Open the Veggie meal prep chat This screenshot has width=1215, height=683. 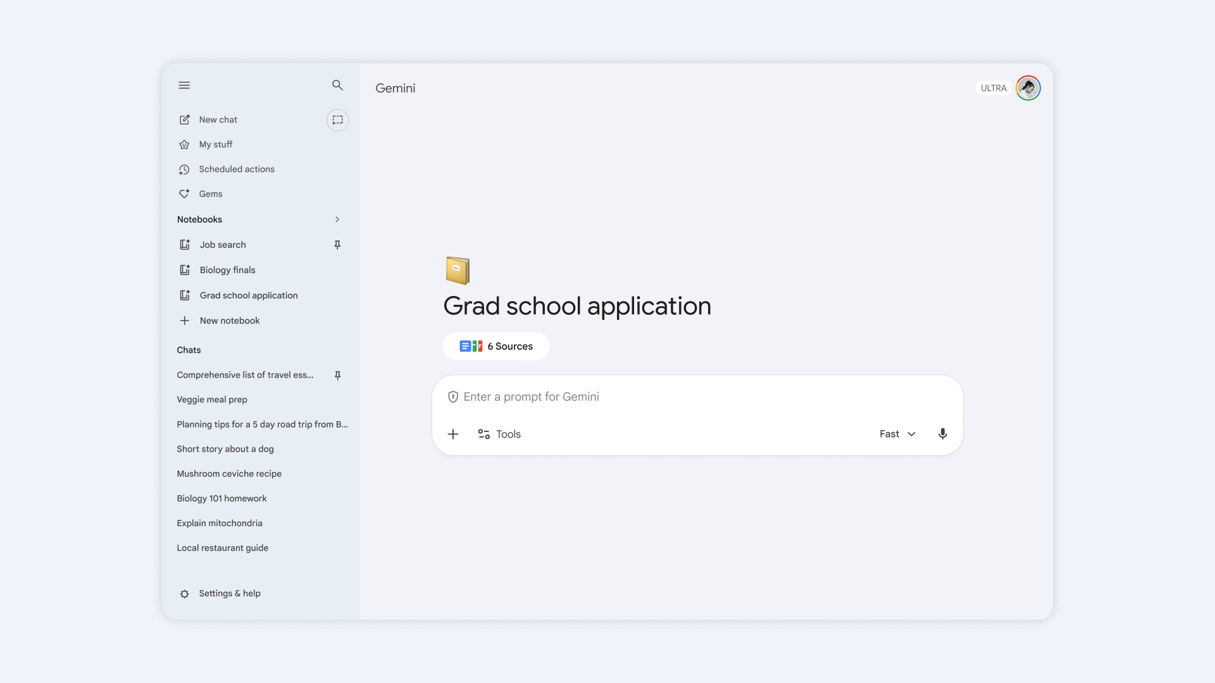click(x=211, y=399)
